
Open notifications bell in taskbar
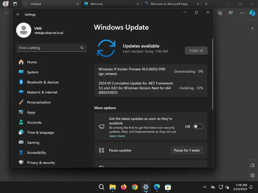pos(251,187)
